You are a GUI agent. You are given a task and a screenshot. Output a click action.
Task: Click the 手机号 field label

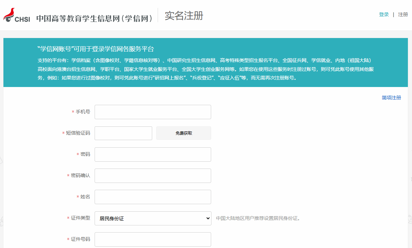pos(83,112)
